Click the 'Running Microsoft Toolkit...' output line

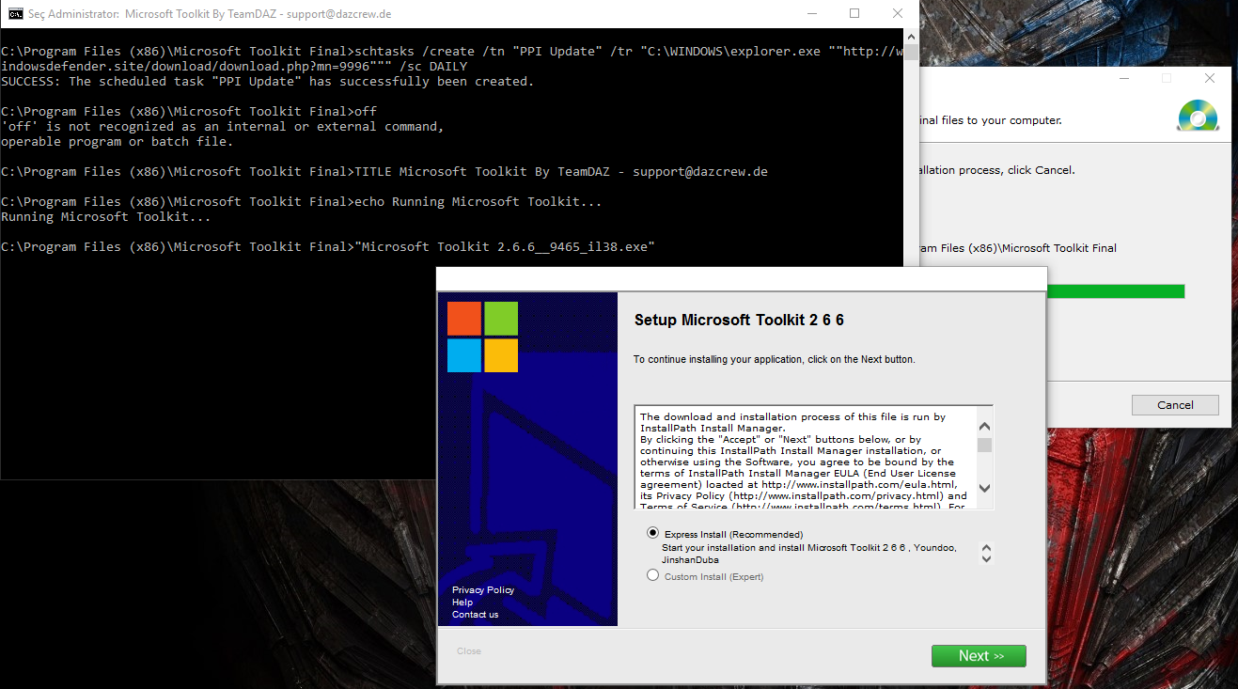(x=105, y=217)
